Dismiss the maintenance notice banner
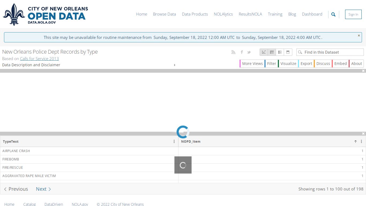Image resolution: width=366 pixels, height=206 pixels. click(x=359, y=35)
